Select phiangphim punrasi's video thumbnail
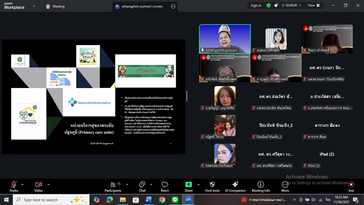Screen dimensions: 364x205 [x=225, y=39]
